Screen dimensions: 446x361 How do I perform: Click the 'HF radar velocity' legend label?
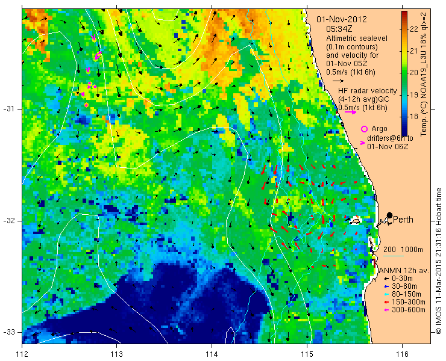[368, 91]
